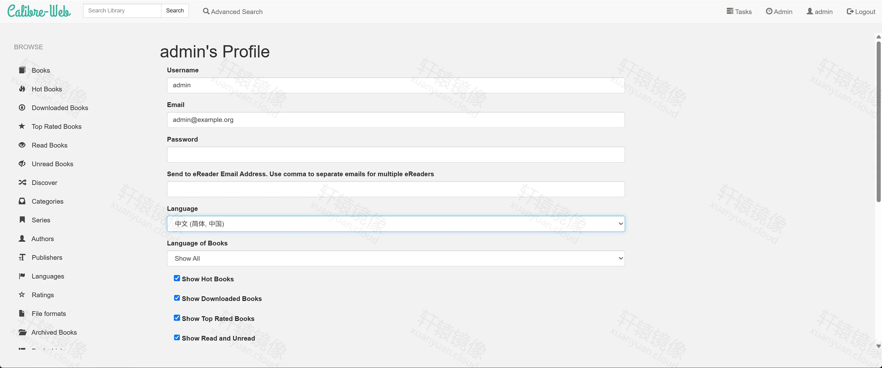Image resolution: width=882 pixels, height=368 pixels.
Task: Open the admin user profile link
Action: click(820, 12)
